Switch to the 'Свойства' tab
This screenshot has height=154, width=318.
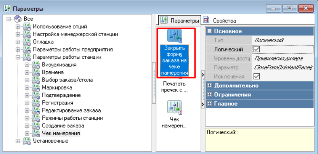tap(224, 21)
